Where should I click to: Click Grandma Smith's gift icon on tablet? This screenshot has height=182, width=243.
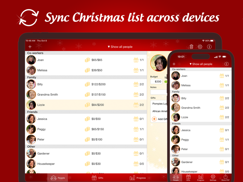(136, 94)
